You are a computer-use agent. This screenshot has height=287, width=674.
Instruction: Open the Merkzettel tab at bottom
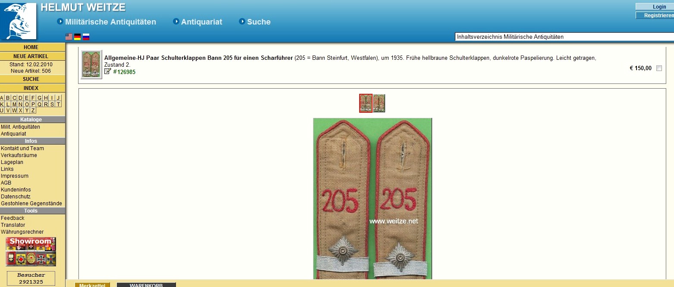pos(92,285)
